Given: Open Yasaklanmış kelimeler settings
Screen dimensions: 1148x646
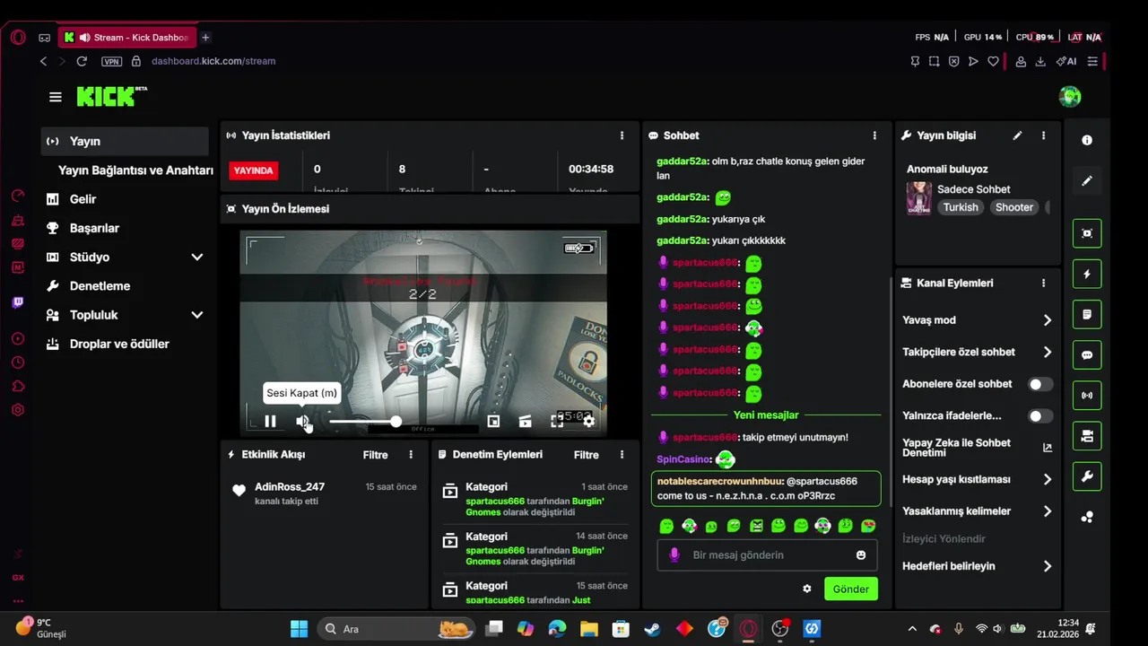Looking at the screenshot, I should pos(978,511).
